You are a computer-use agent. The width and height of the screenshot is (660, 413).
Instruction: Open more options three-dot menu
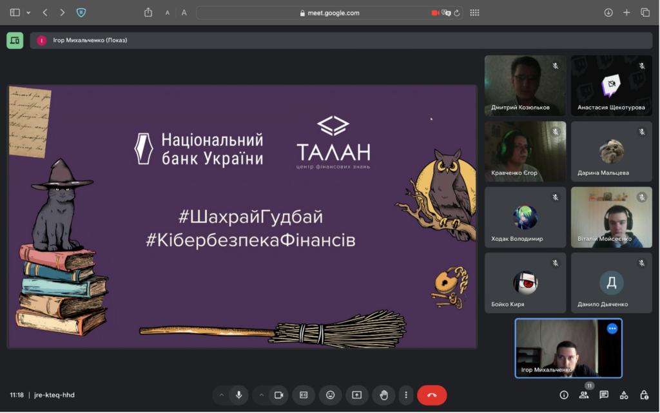click(x=406, y=395)
